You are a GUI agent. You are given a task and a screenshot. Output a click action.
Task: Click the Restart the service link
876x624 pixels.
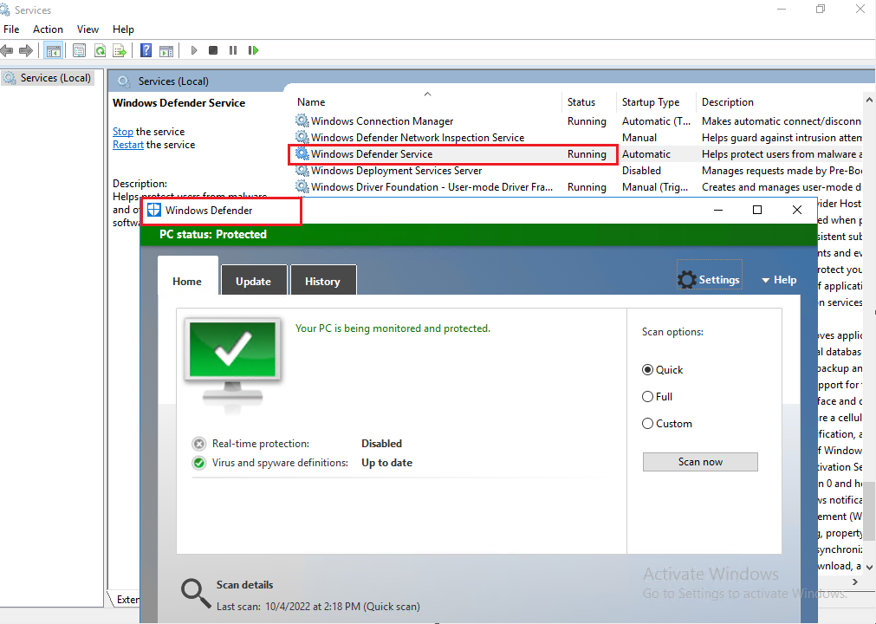coord(128,145)
